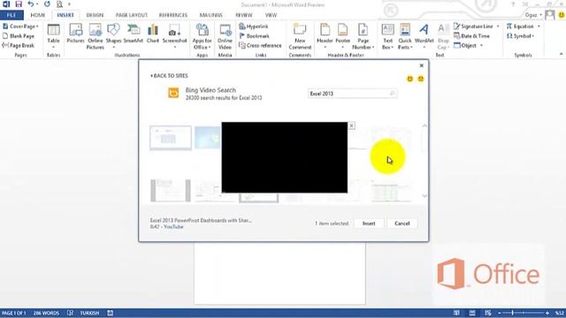This screenshot has width=566, height=318.
Task: Open the Header menu
Action: pos(325,36)
